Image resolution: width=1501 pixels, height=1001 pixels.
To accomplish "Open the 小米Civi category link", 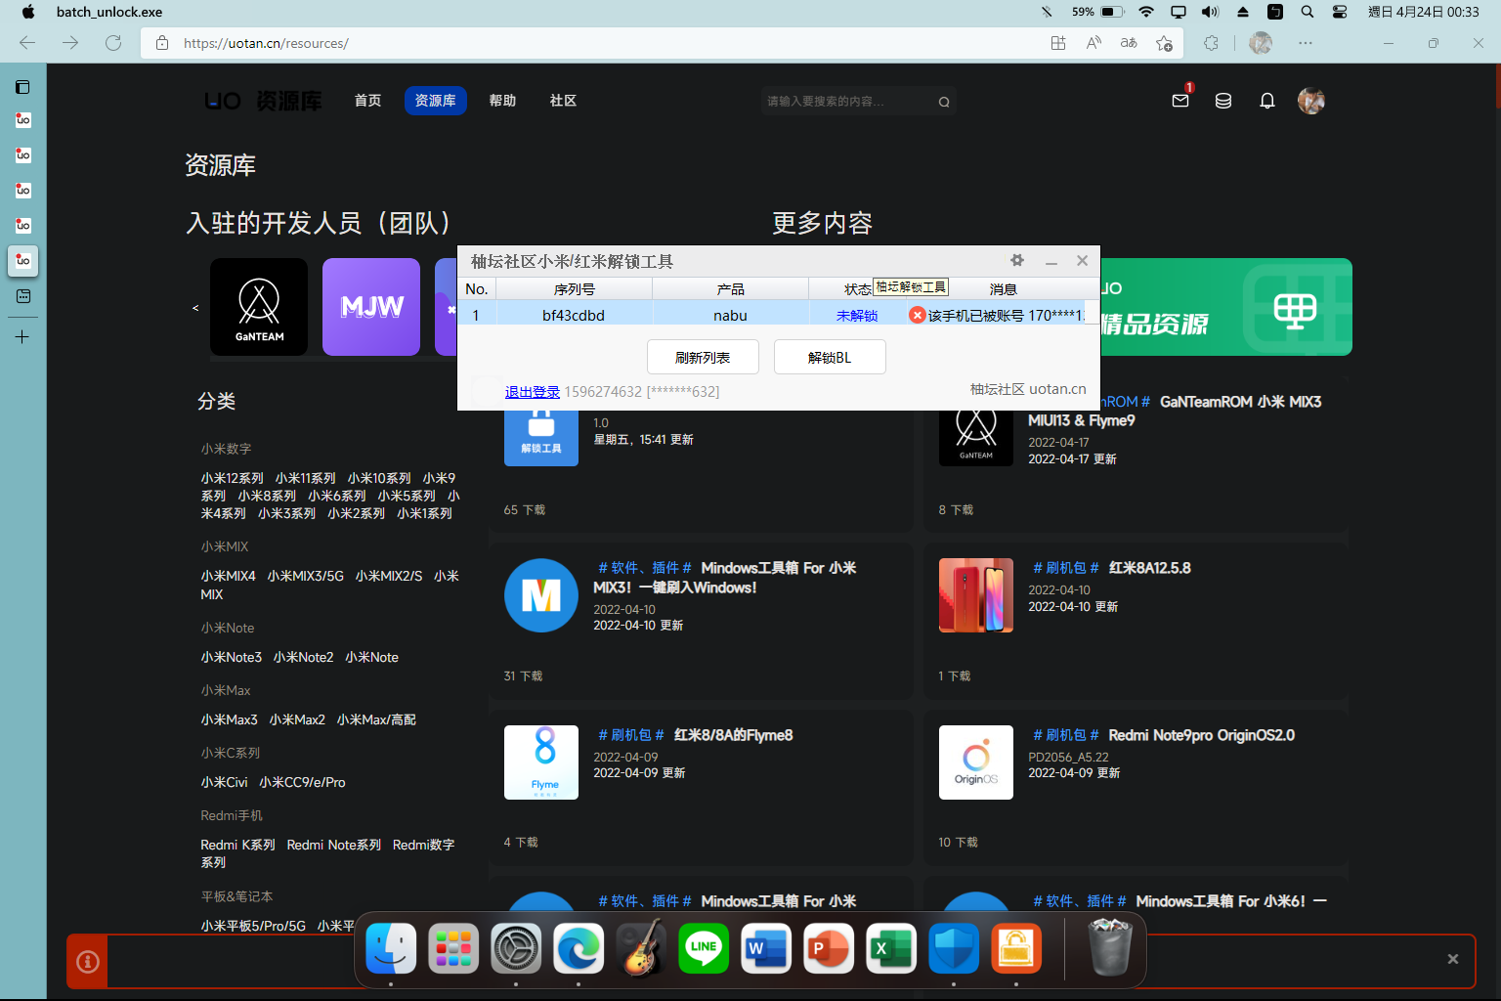I will click(x=224, y=782).
